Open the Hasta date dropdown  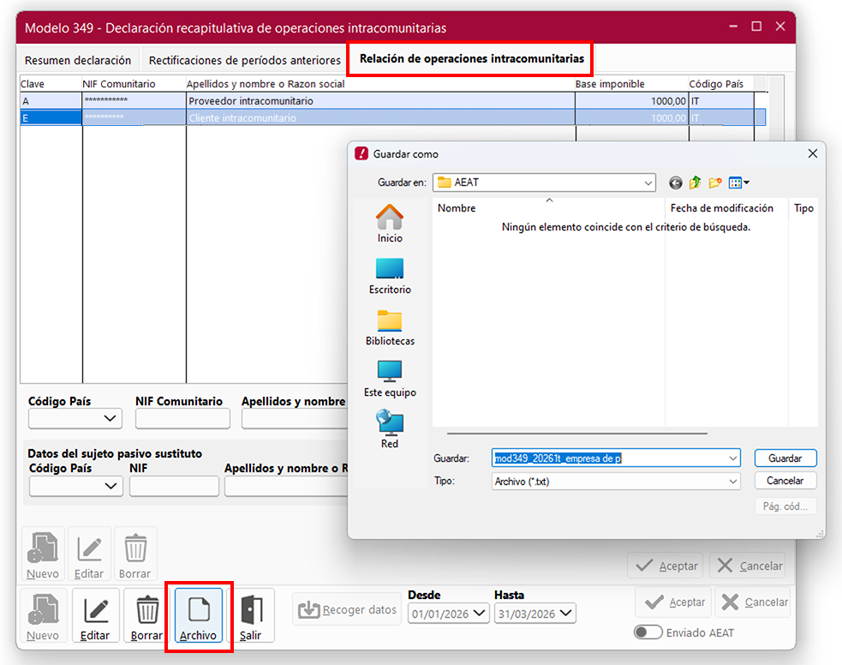(566, 614)
